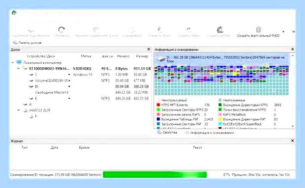Click dark green Вхождения Директории NTFS swatch

(x=220, y=105)
